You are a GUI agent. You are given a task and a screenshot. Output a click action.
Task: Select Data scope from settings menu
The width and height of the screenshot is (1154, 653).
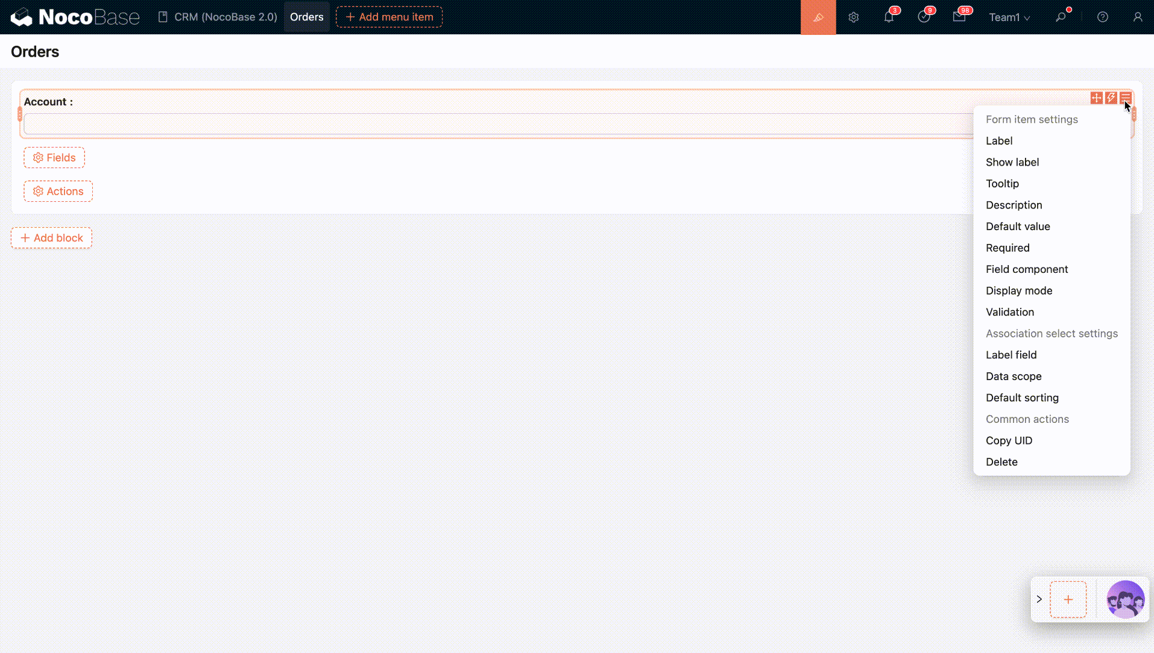1014,376
